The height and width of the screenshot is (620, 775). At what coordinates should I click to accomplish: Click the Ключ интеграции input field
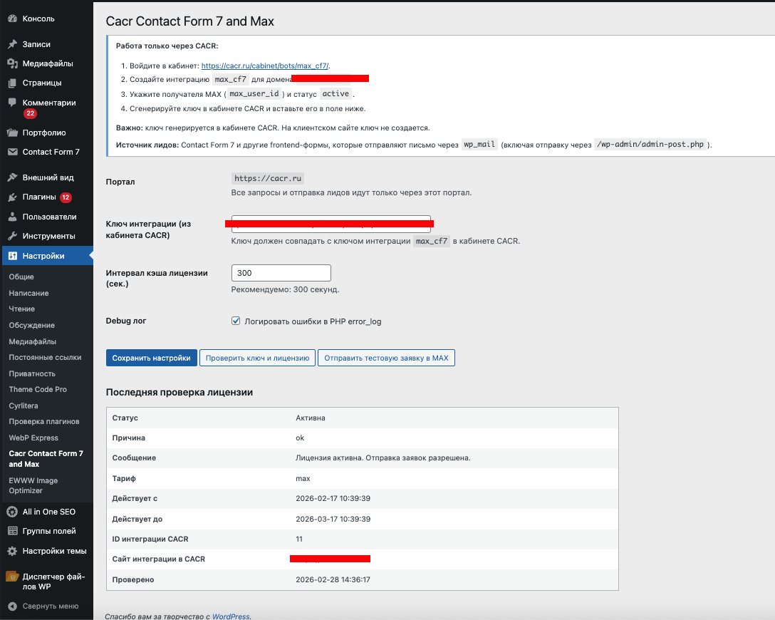(331, 224)
